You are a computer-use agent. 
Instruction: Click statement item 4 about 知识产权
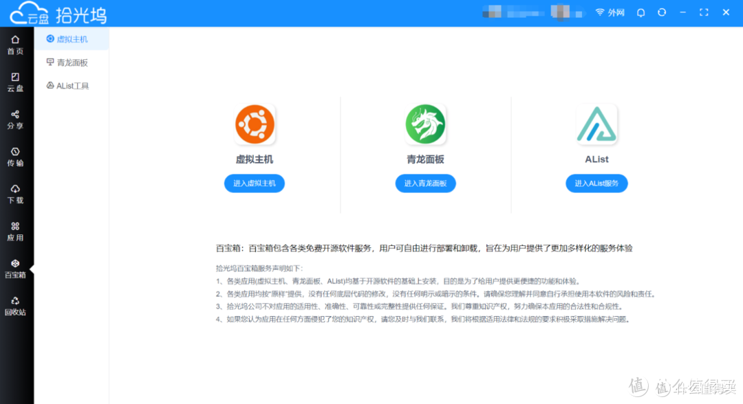pyautogui.click(x=424, y=319)
